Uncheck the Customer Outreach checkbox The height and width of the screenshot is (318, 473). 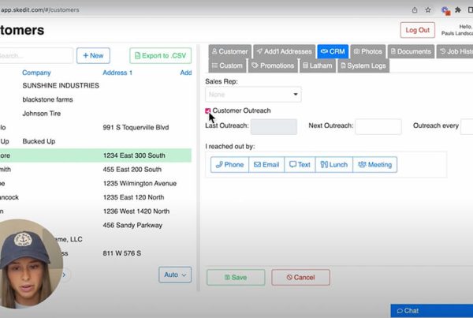click(x=208, y=111)
